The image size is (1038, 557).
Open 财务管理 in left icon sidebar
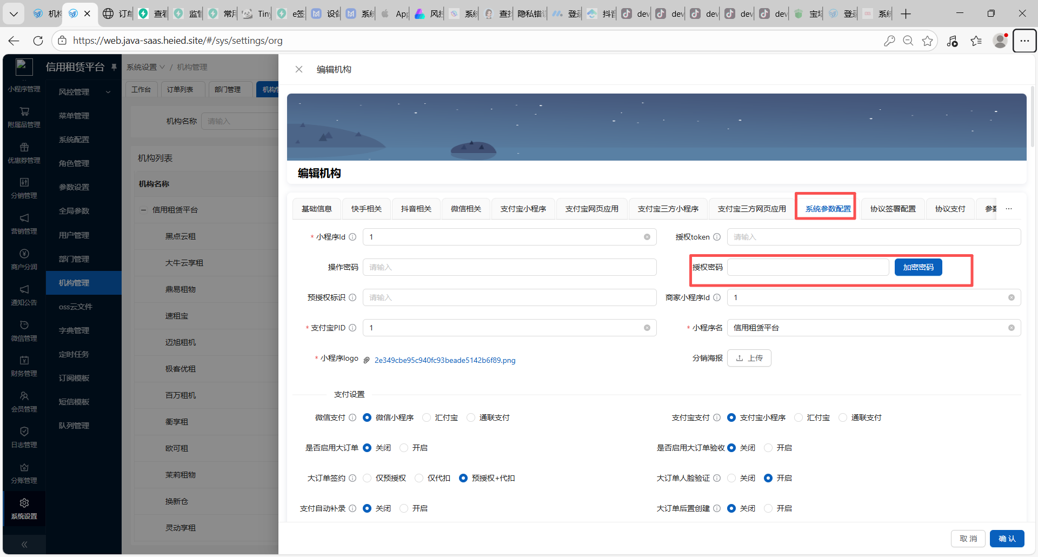pyautogui.click(x=24, y=366)
